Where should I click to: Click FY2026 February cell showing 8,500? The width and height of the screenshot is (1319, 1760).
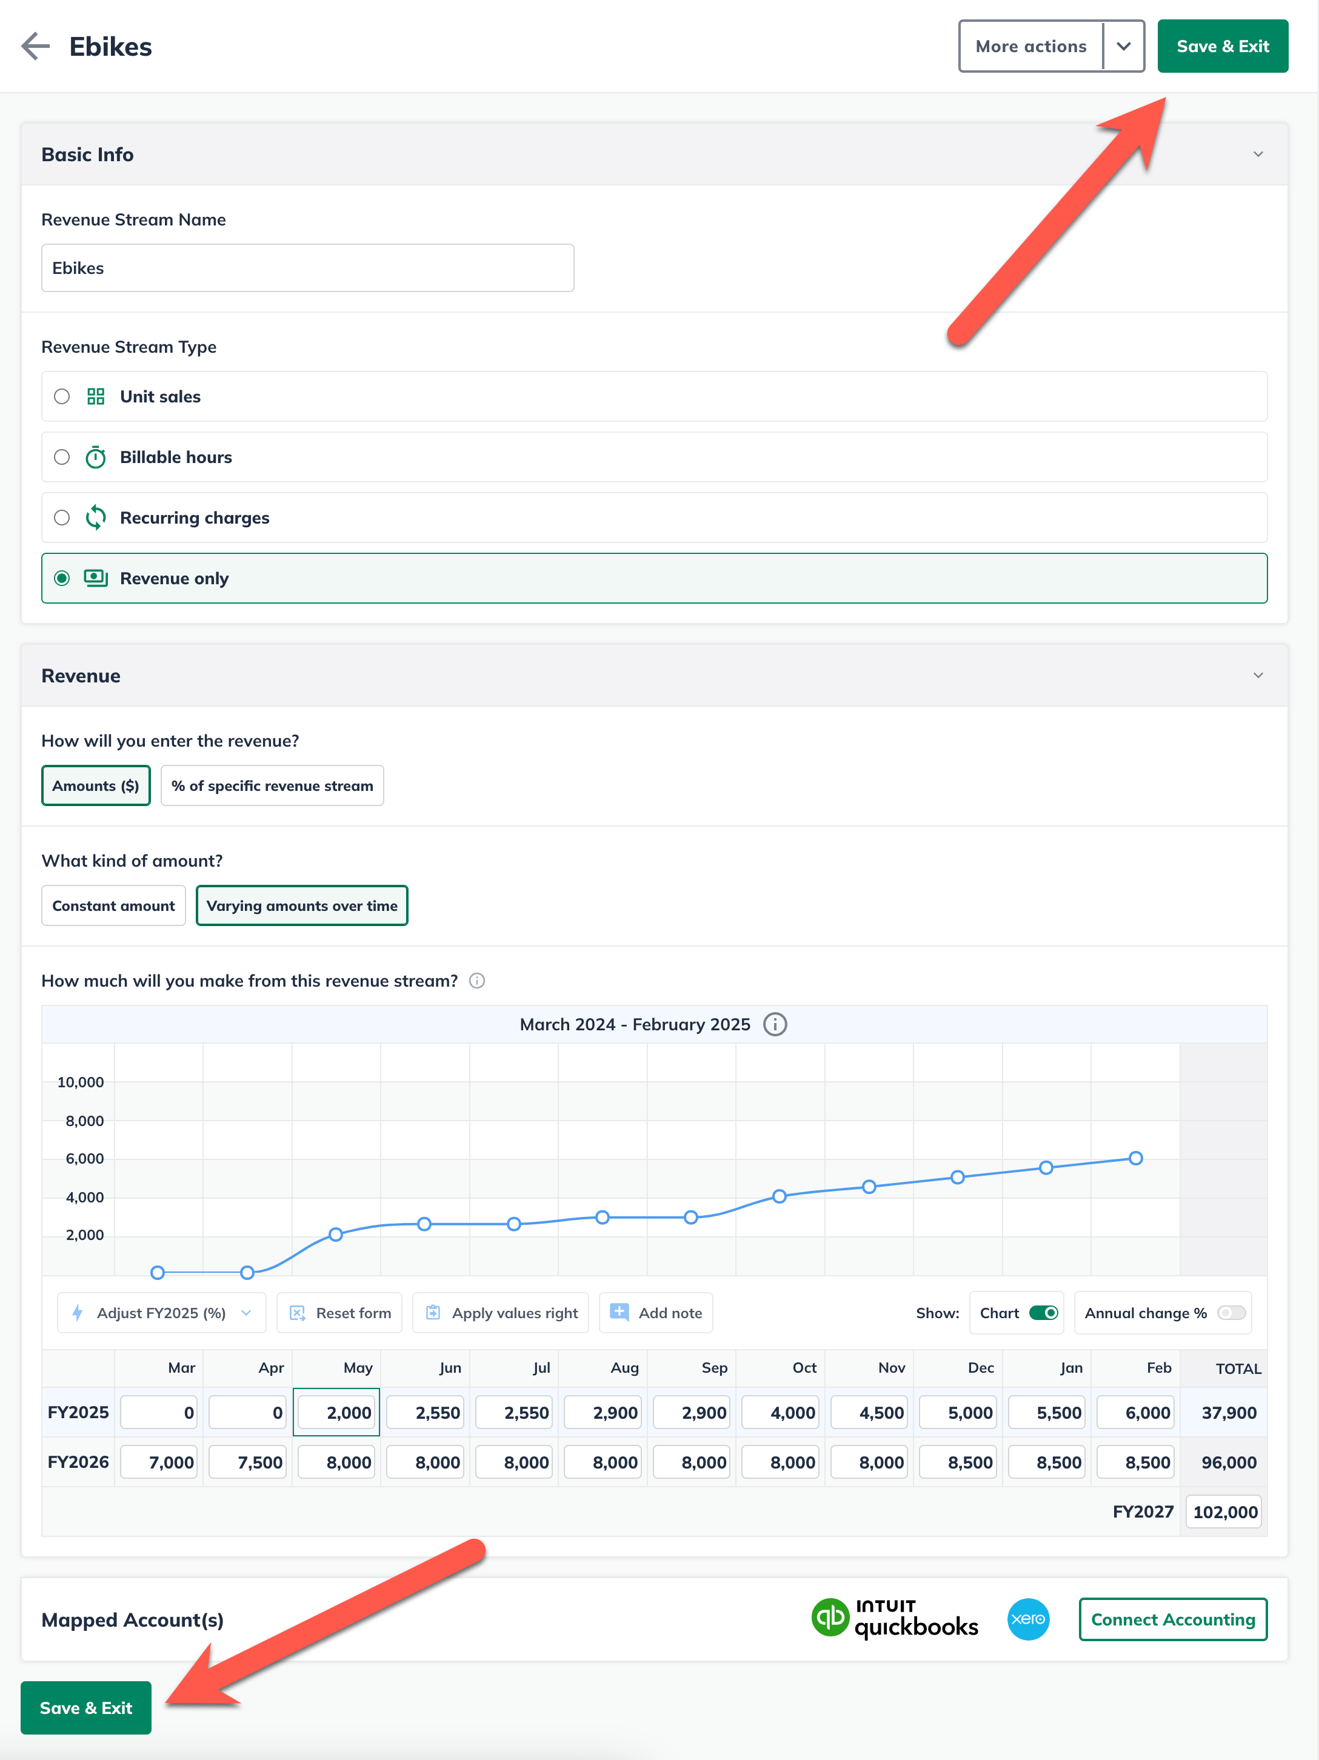point(1136,1462)
